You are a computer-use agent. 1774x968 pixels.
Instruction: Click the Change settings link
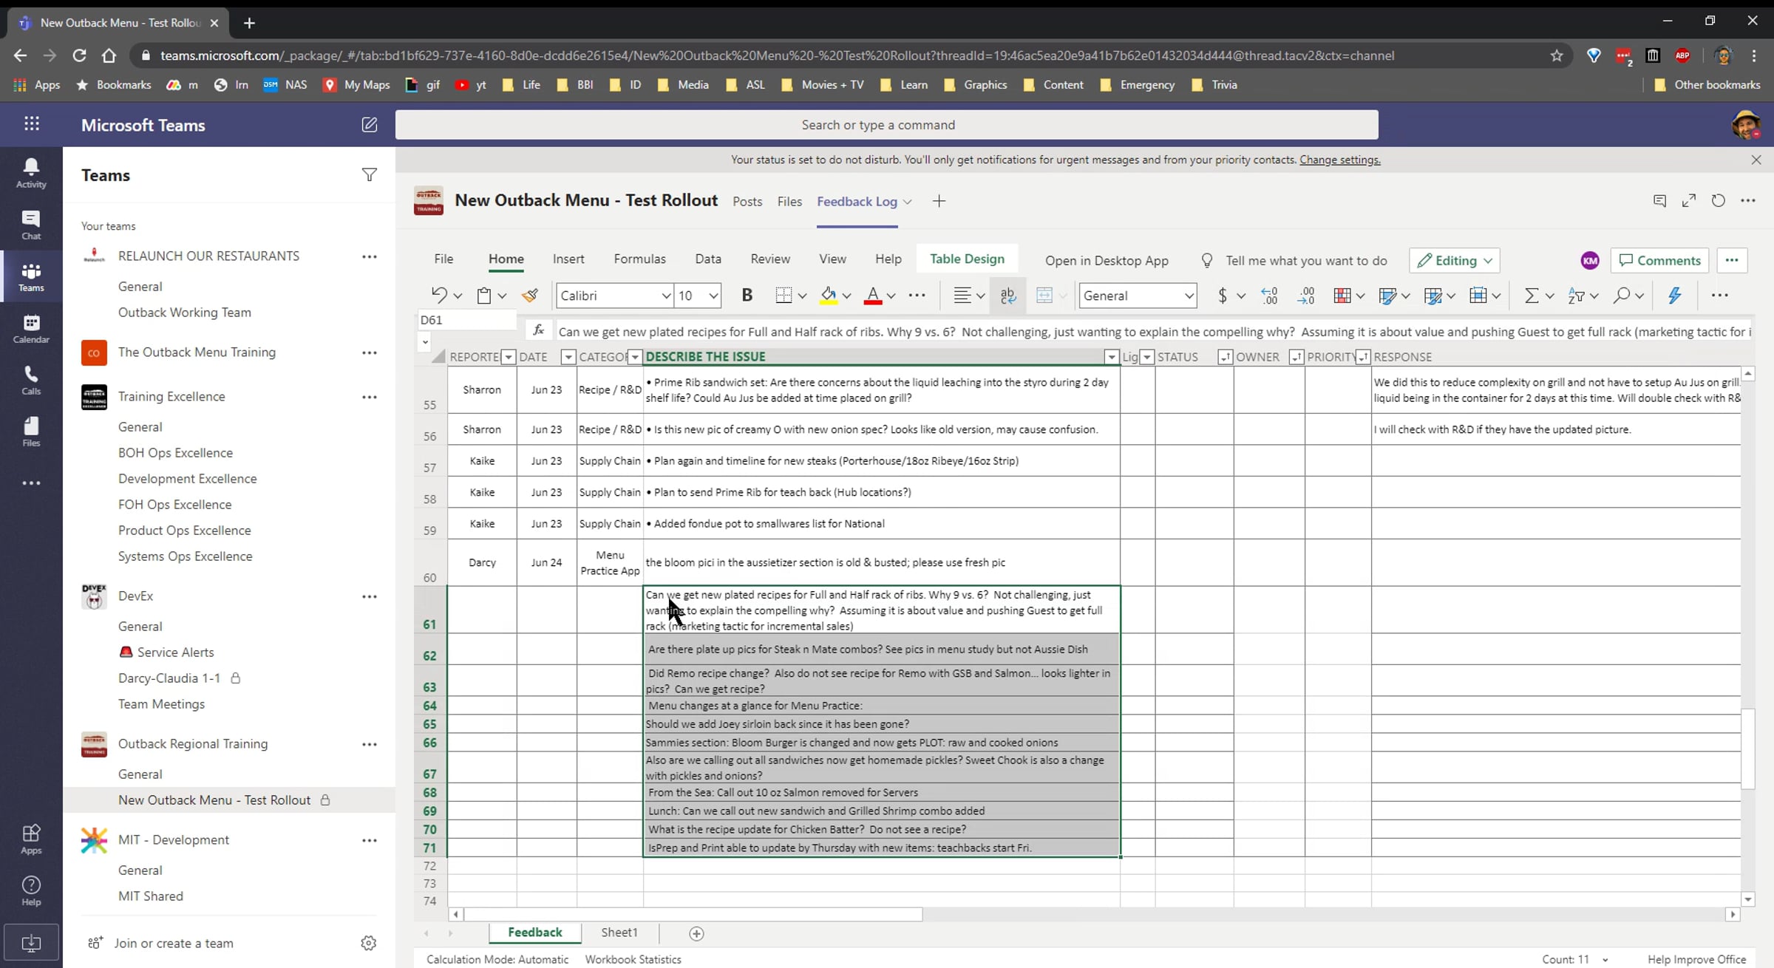click(1339, 160)
